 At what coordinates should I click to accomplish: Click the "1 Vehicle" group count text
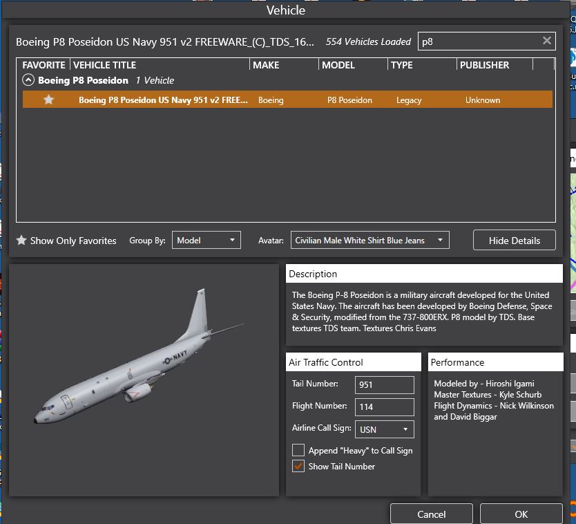(x=155, y=80)
